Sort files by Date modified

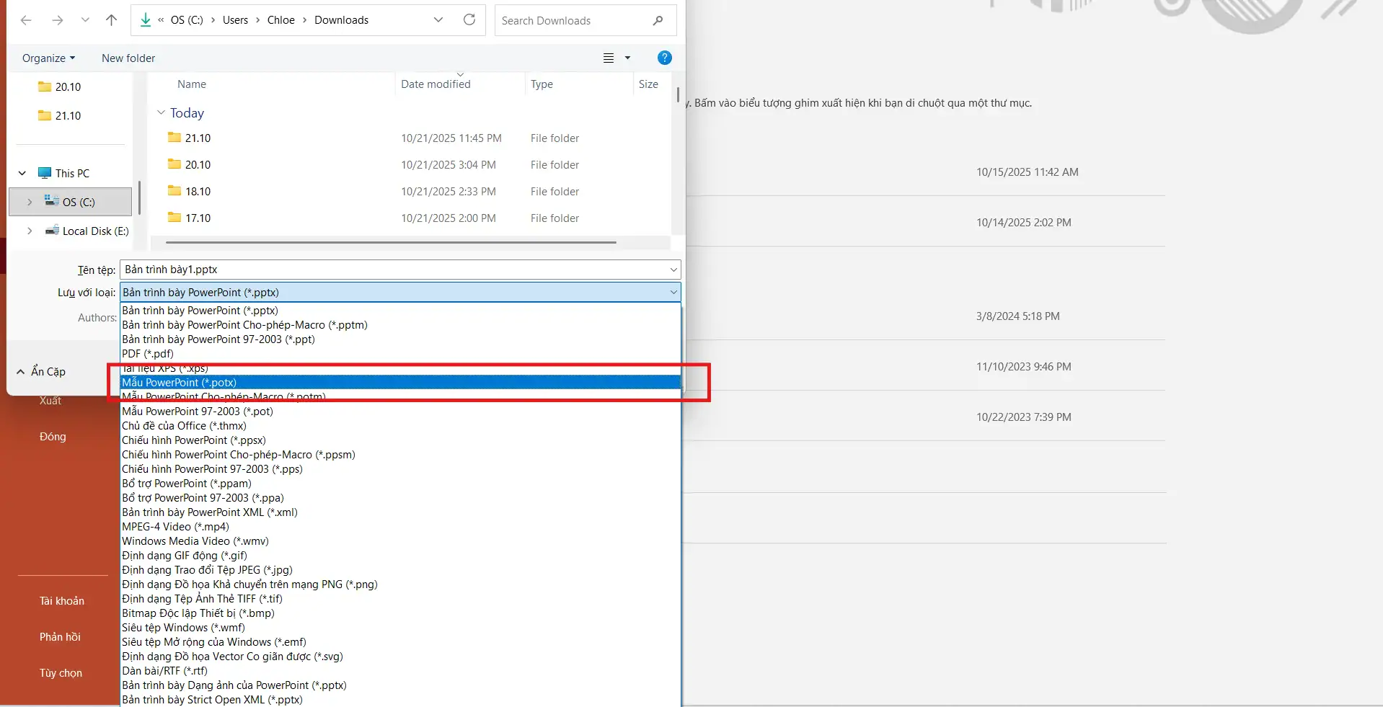coord(435,84)
